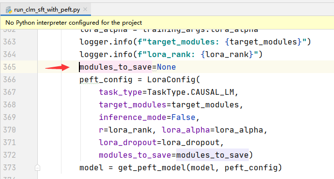
Task: Click 'inference_mode' parameter on line 369
Action: coord(133,118)
